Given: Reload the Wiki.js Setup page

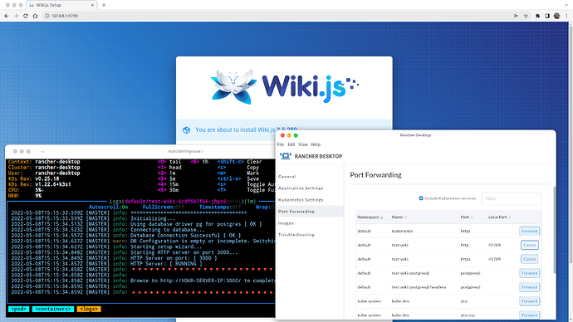Looking at the screenshot, I should pos(25,16).
